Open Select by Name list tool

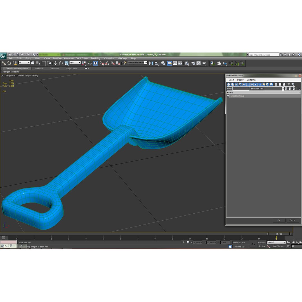point(38,63)
